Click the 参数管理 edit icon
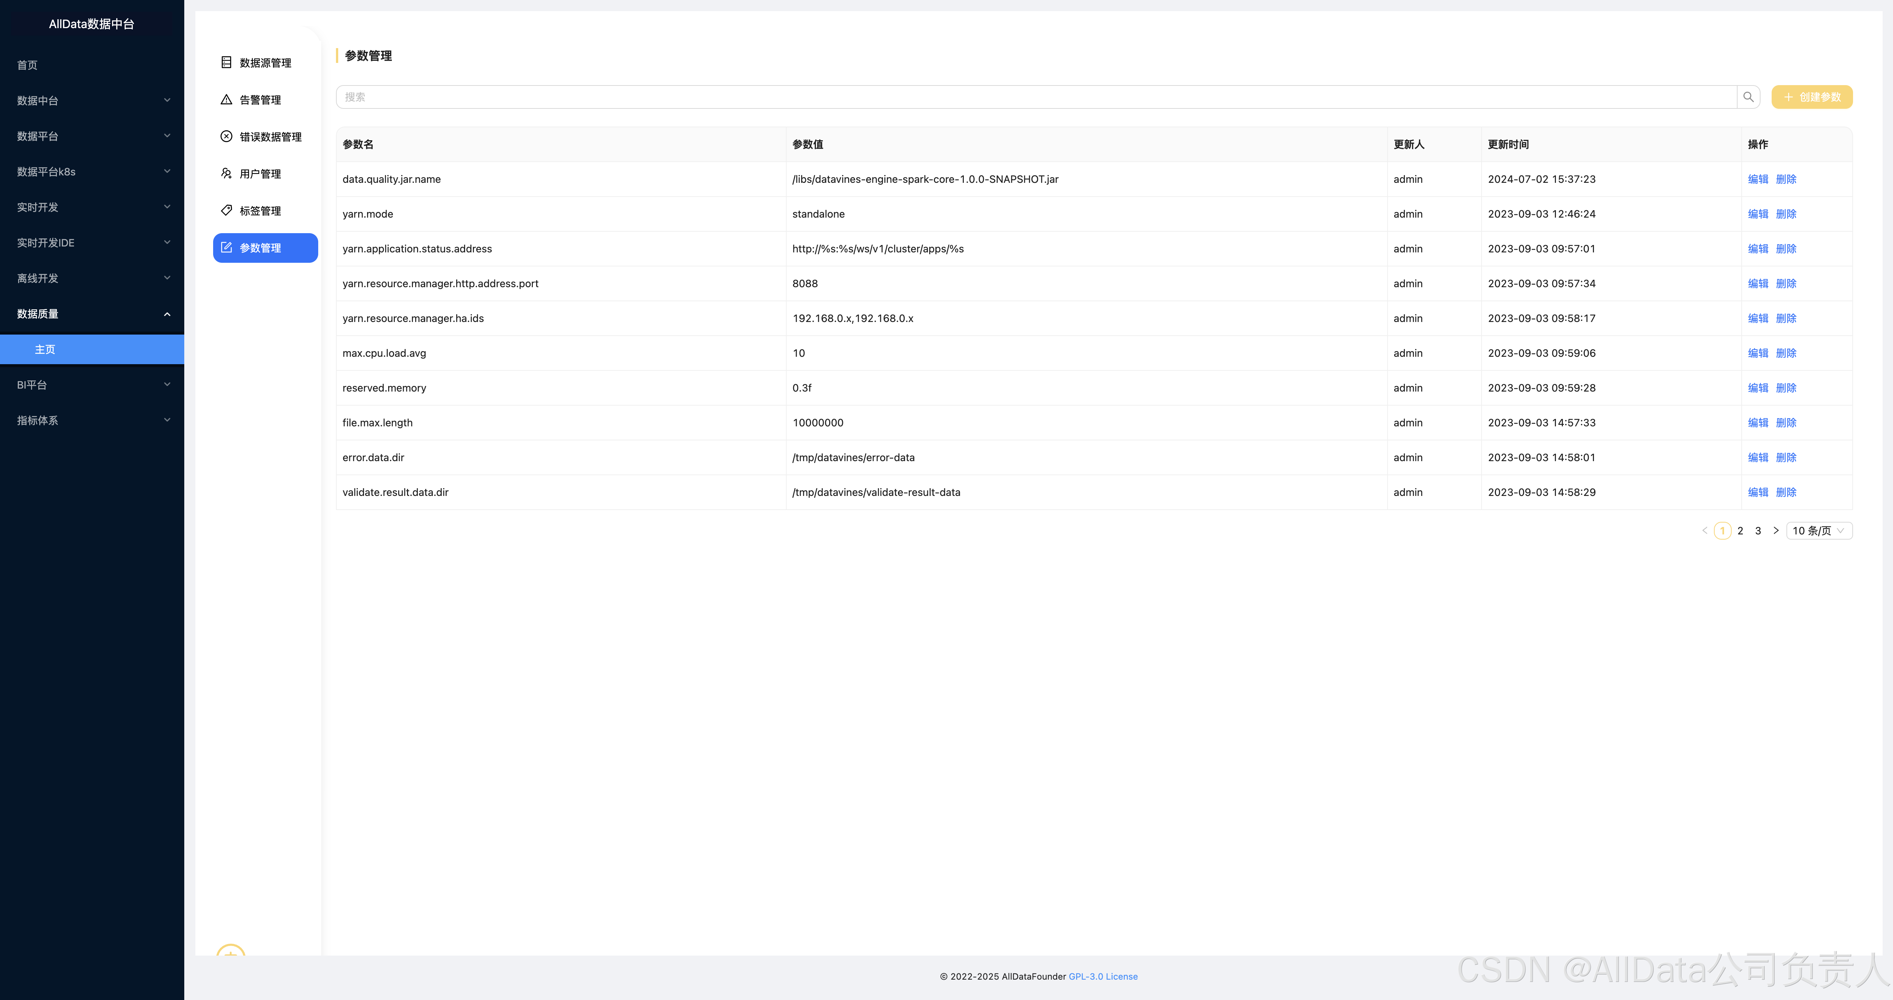 point(226,248)
